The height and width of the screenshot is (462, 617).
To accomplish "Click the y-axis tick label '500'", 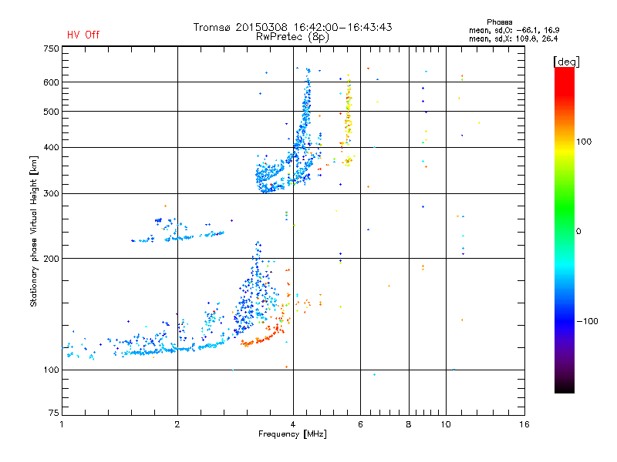I will pyautogui.click(x=51, y=112).
